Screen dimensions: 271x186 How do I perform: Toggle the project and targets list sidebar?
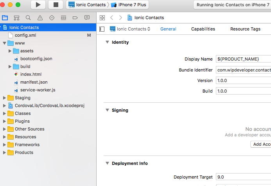pos(102,29)
